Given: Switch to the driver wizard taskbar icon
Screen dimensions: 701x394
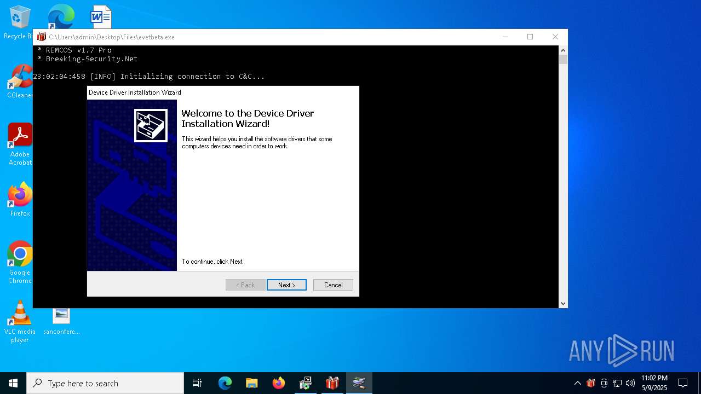Looking at the screenshot, I should click(359, 383).
